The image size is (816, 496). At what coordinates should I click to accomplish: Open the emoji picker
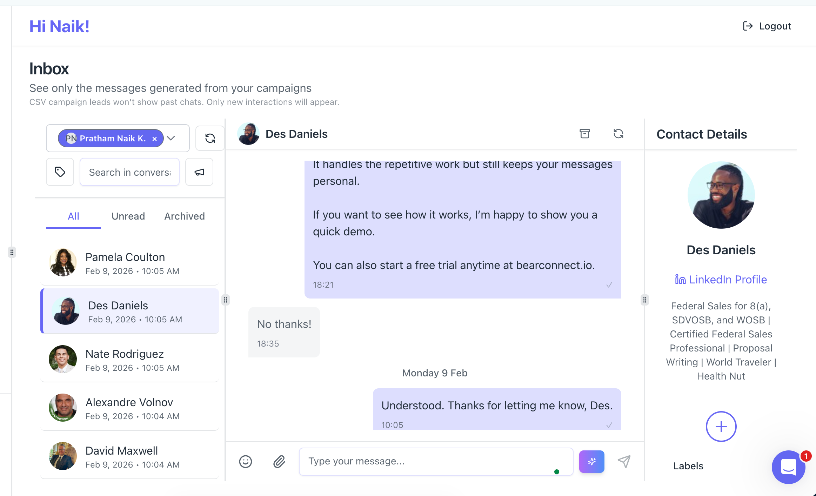[246, 461]
